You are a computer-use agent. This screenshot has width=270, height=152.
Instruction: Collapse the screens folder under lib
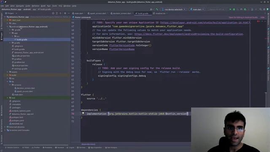point(10,85)
